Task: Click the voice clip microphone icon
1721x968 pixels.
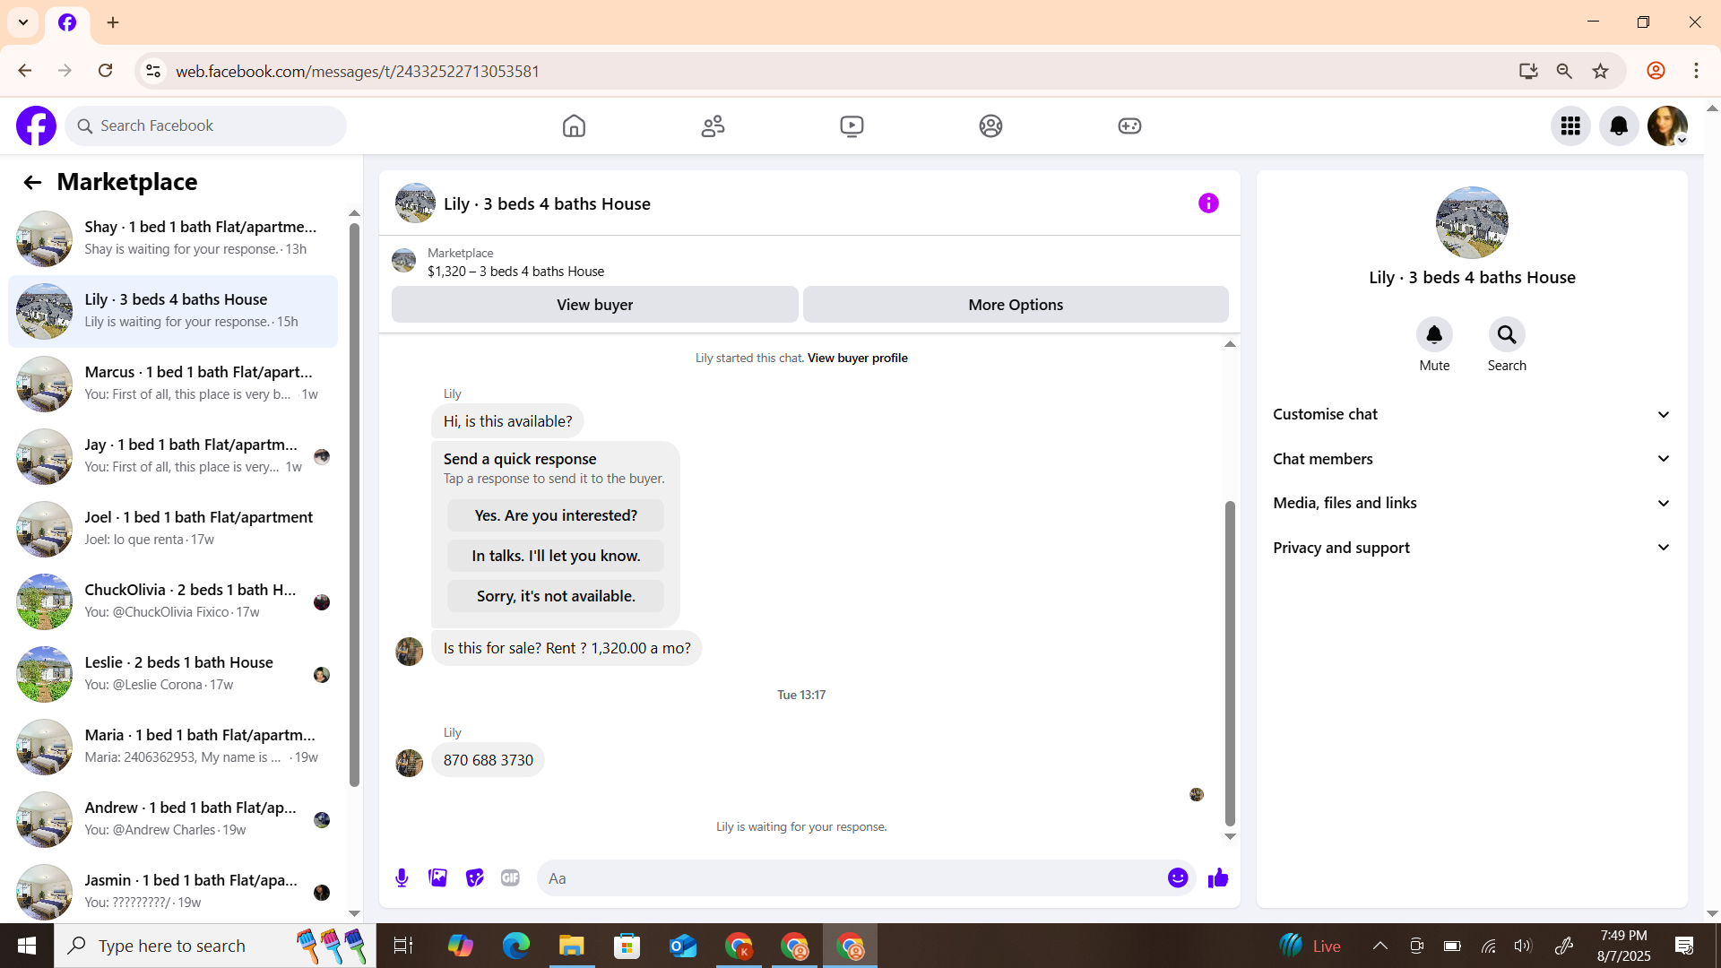Action: click(x=402, y=878)
